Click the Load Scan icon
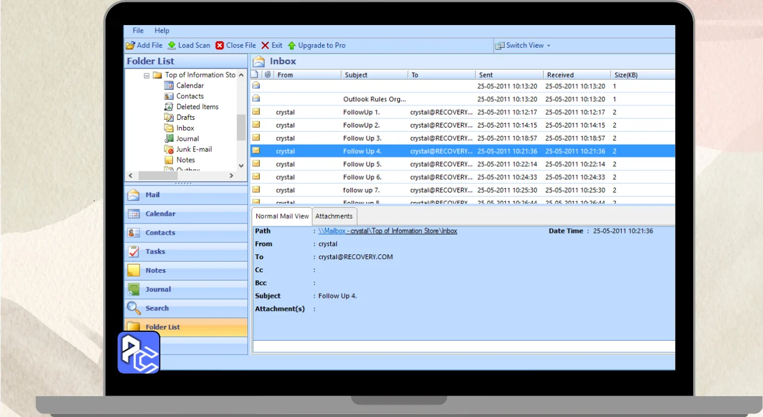Image resolution: width=763 pixels, height=417 pixels. (x=172, y=45)
